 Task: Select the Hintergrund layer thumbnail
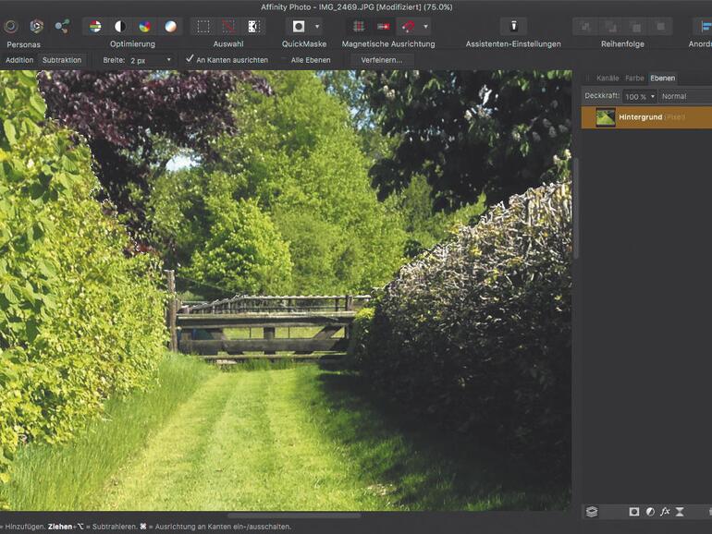pyautogui.click(x=606, y=117)
